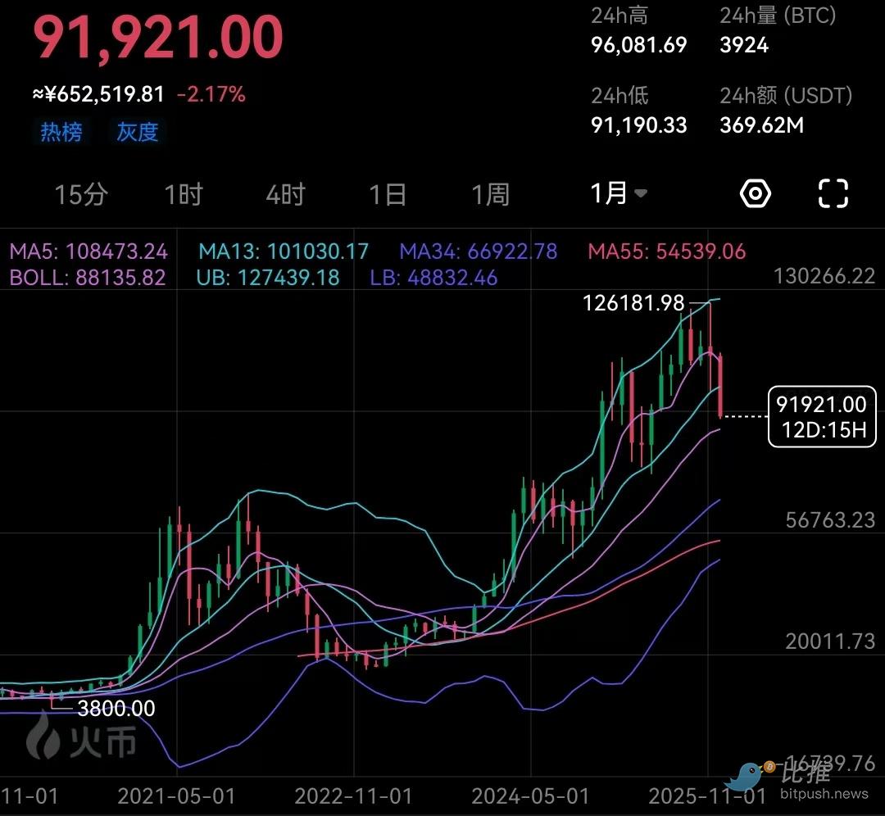885x816 pixels.
Task: Enter fullscreen chart mode icon
Action: (x=833, y=194)
